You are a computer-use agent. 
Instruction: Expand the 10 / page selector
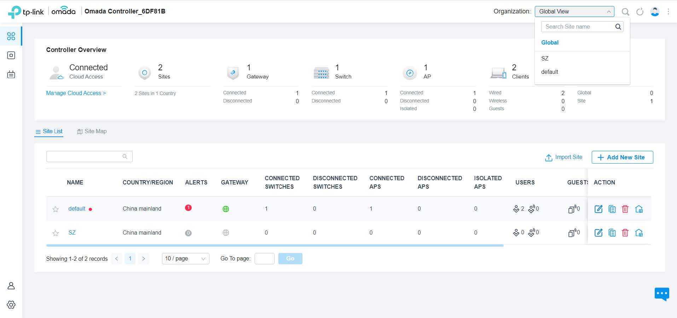(x=185, y=259)
